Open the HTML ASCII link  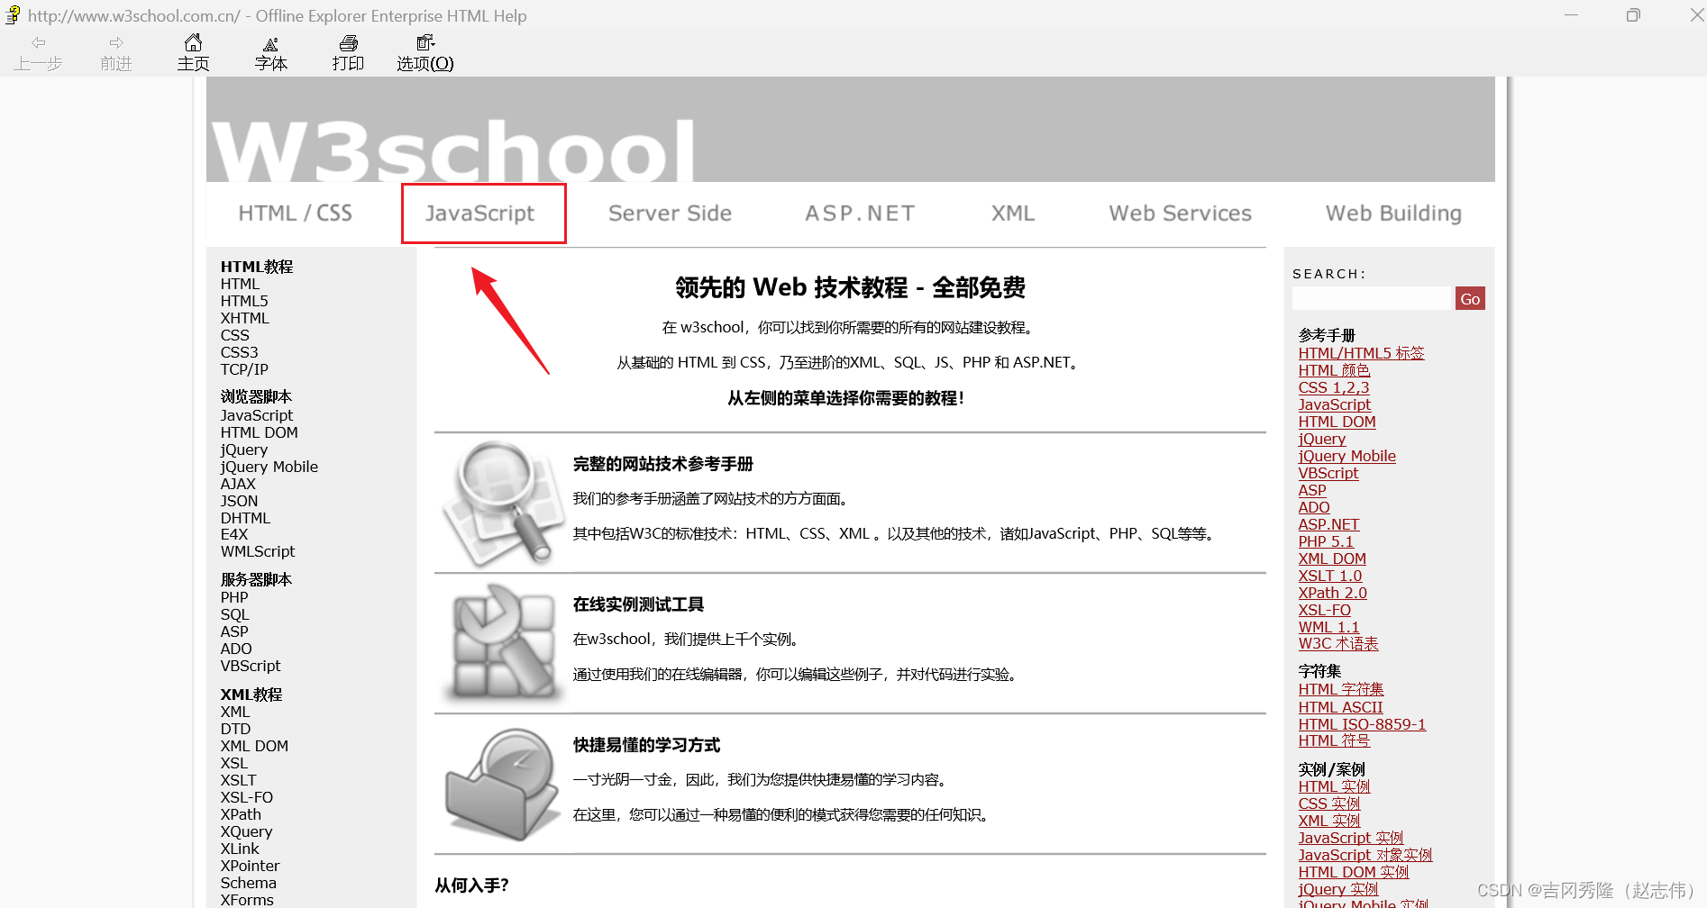[1340, 707]
